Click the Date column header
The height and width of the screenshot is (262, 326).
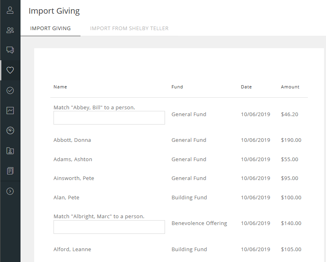pyautogui.click(x=246, y=87)
